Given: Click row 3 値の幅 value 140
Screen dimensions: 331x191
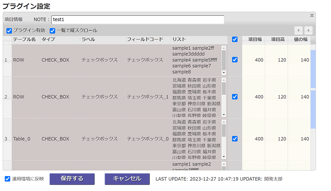Looking at the screenshot, I should click(299, 139).
